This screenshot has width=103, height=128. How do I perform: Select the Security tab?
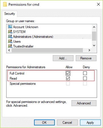[x=10, y=14]
